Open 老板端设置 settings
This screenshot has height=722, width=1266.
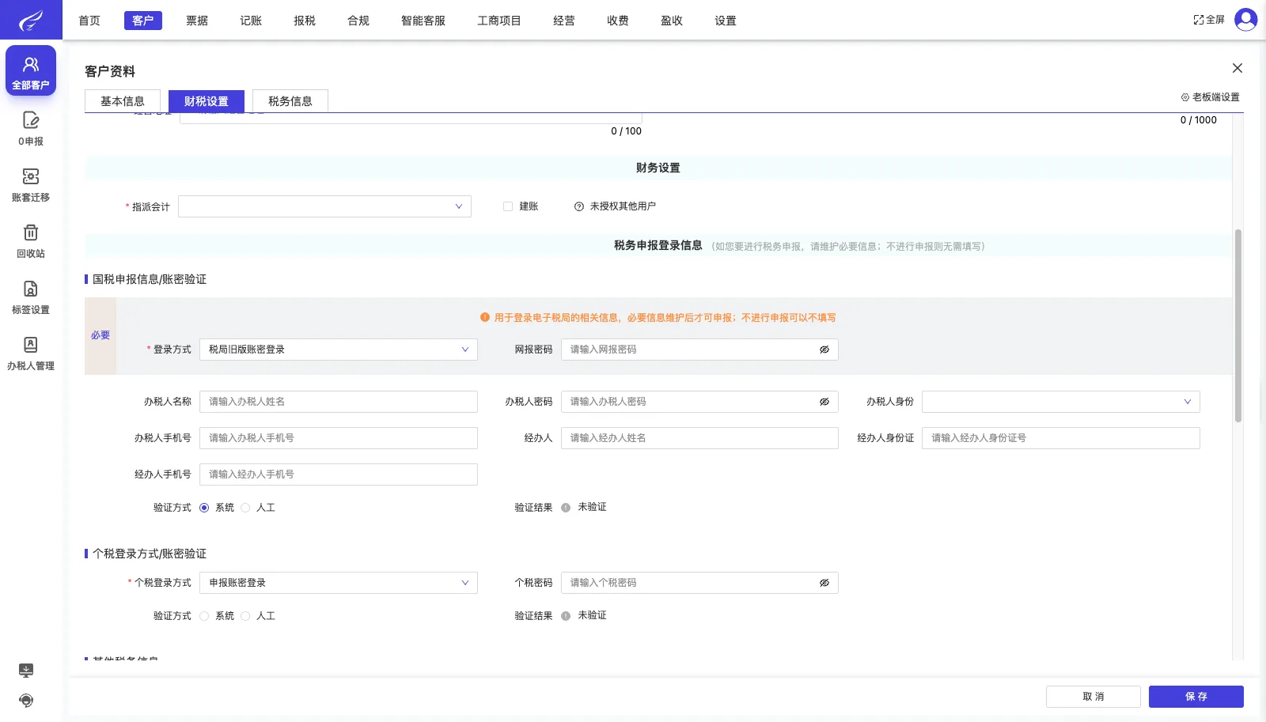[x=1211, y=97]
